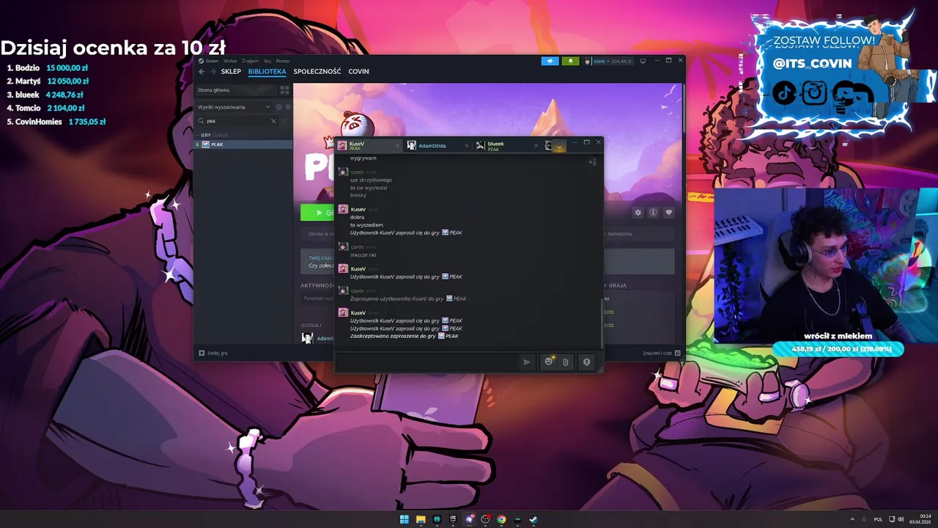The width and height of the screenshot is (938, 528).
Task: Go back with Steam navigation arrow
Action: click(x=202, y=72)
